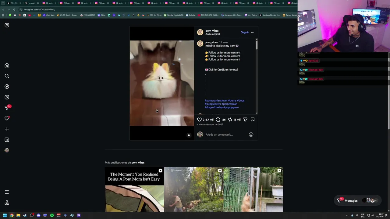Like the pom_vibes post
The height and width of the screenshot is (219, 390).
[x=199, y=120]
